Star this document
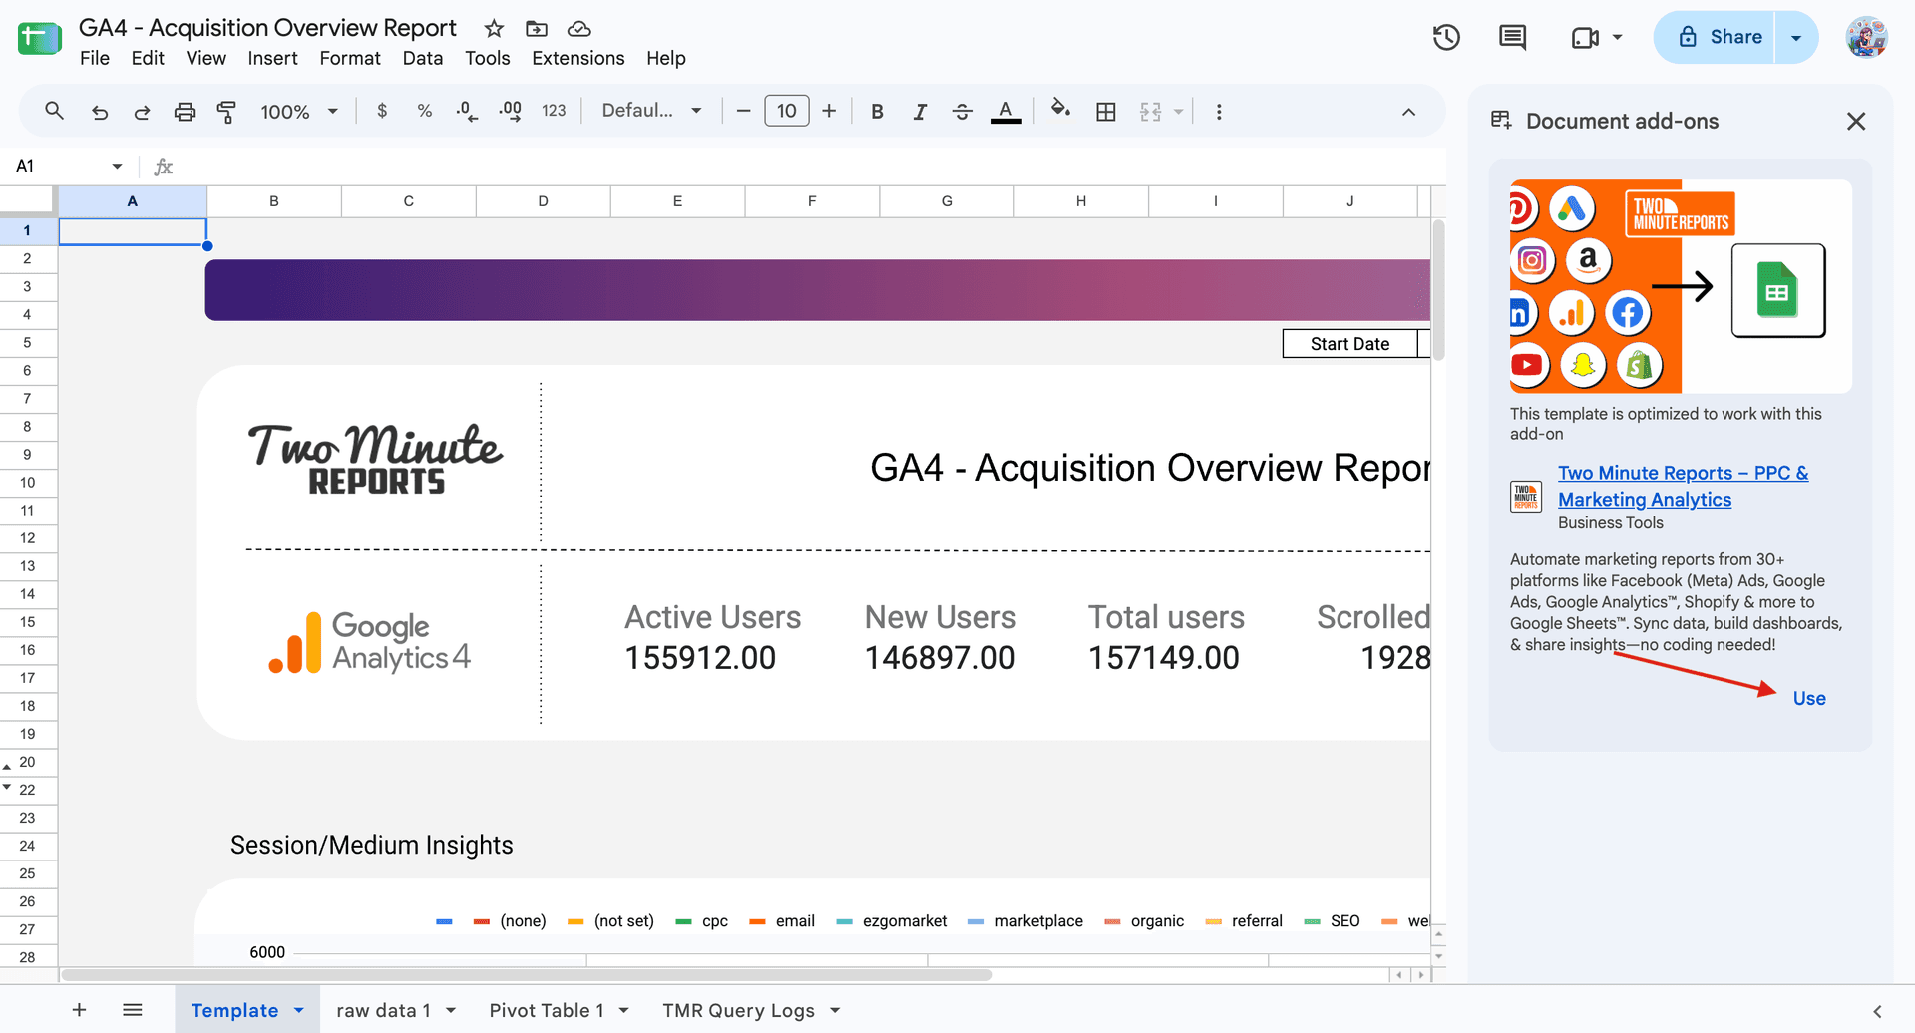1915x1033 pixels. click(x=494, y=29)
